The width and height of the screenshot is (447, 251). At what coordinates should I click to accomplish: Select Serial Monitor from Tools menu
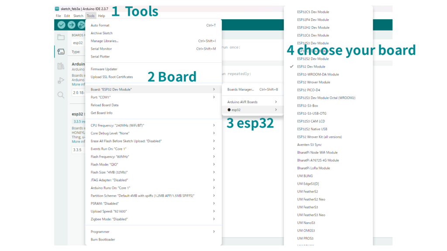(101, 49)
